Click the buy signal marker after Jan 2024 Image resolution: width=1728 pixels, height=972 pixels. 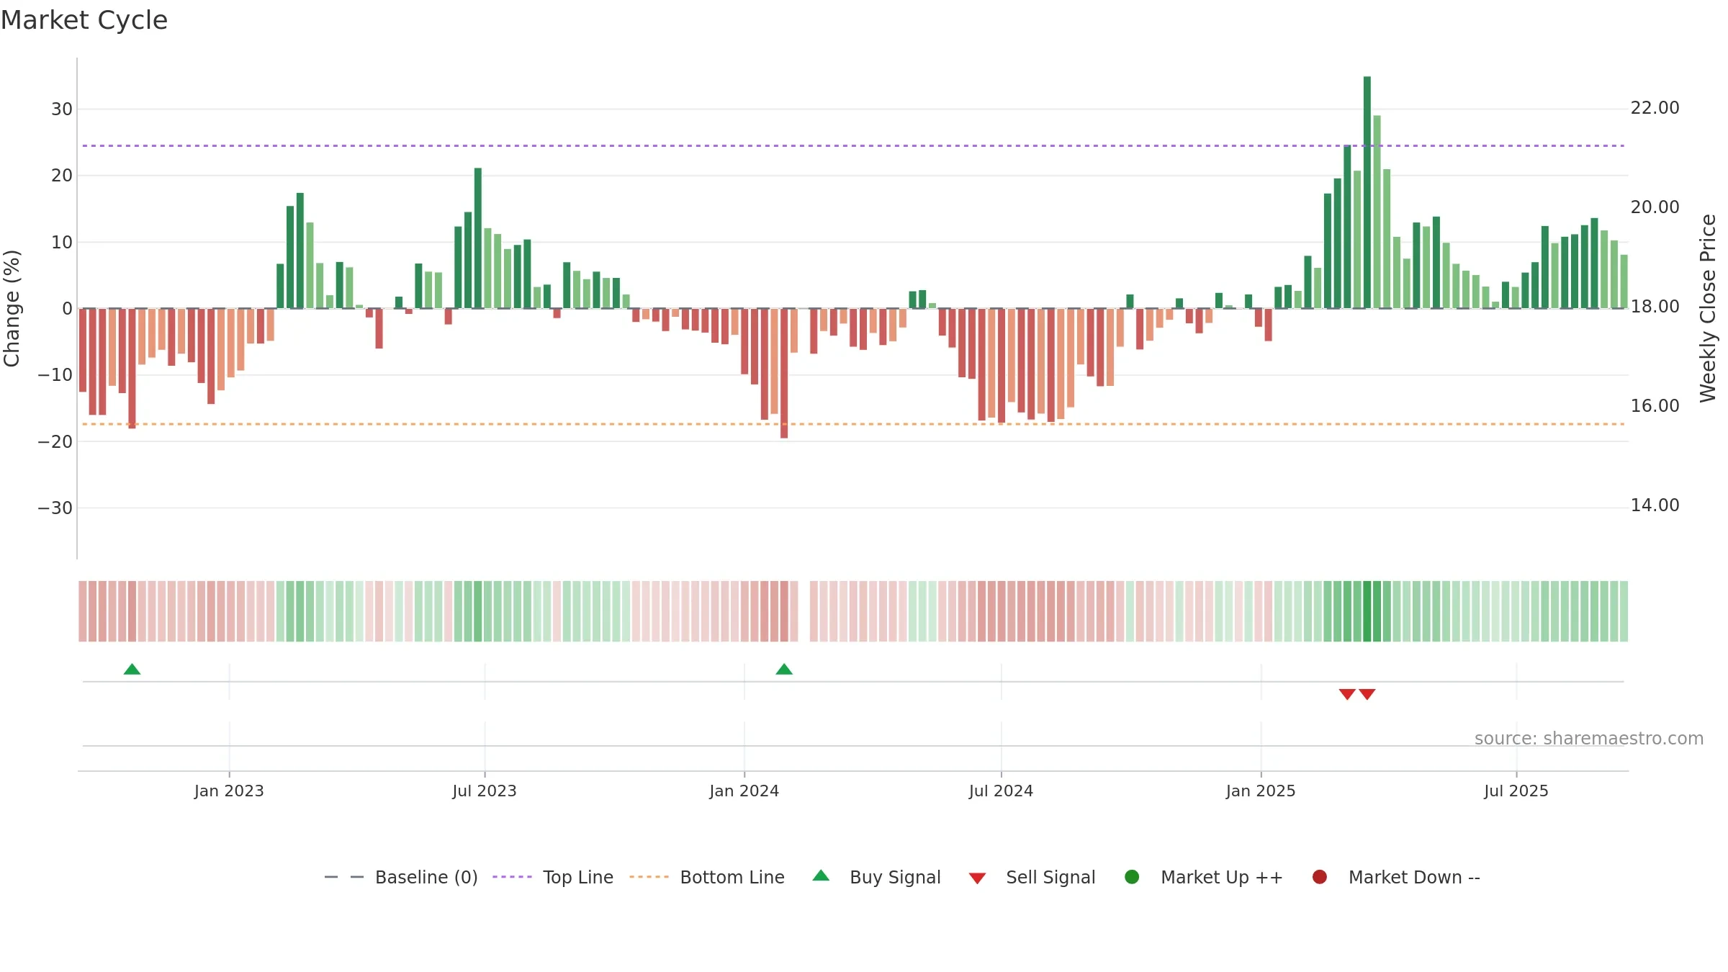pos(784,670)
